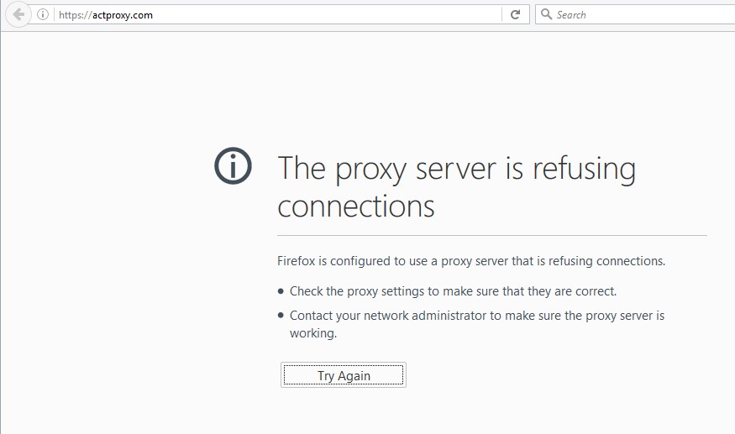Click the Try Again button
The image size is (735, 434).
tap(344, 375)
